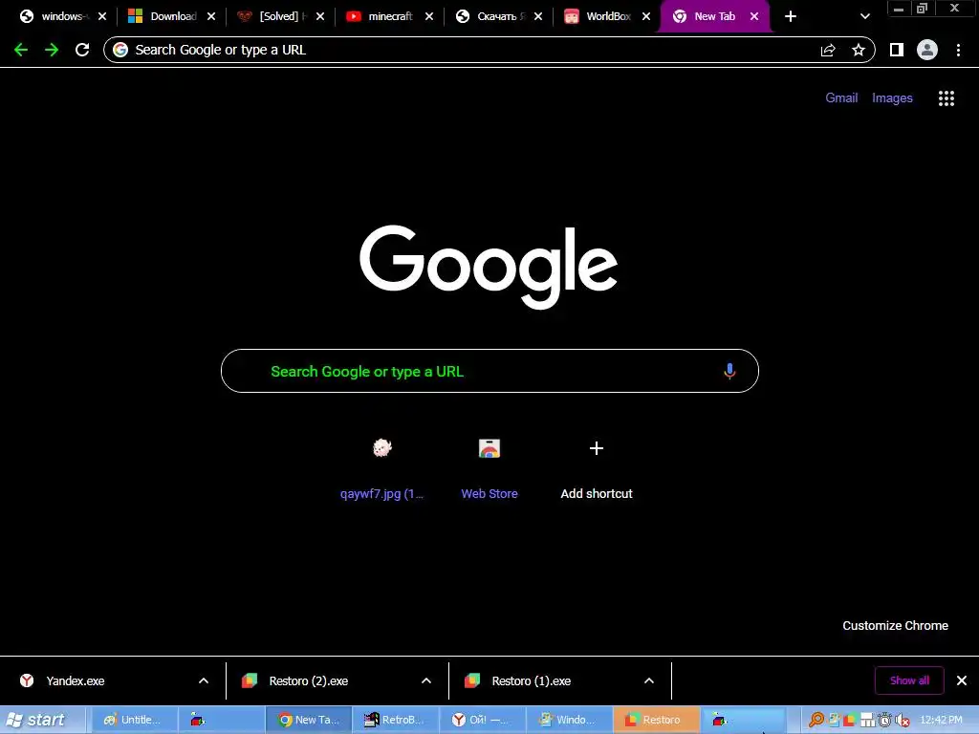This screenshot has height=734, width=979.
Task: Close the Download tab
Action: pyautogui.click(x=211, y=16)
